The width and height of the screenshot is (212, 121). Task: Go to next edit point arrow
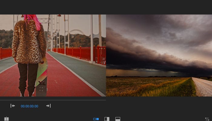coord(48,106)
